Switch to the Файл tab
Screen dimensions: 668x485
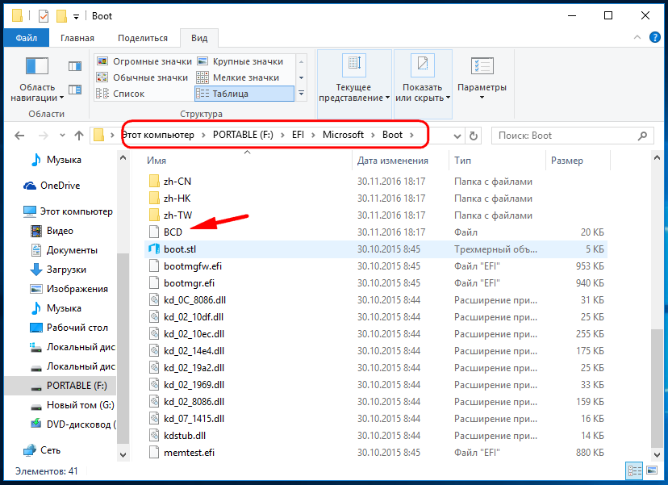click(x=27, y=38)
